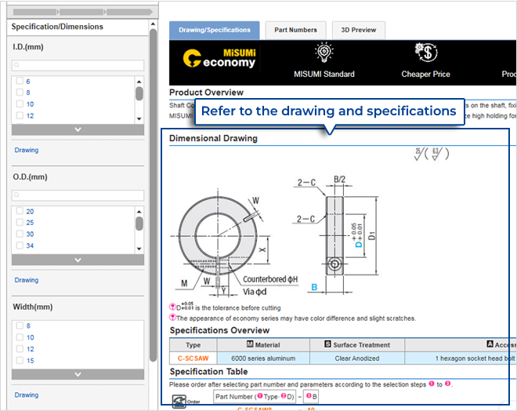Image resolution: width=517 pixels, height=411 pixels.
Task: Click the Surface Treatment S icon
Action: click(327, 344)
